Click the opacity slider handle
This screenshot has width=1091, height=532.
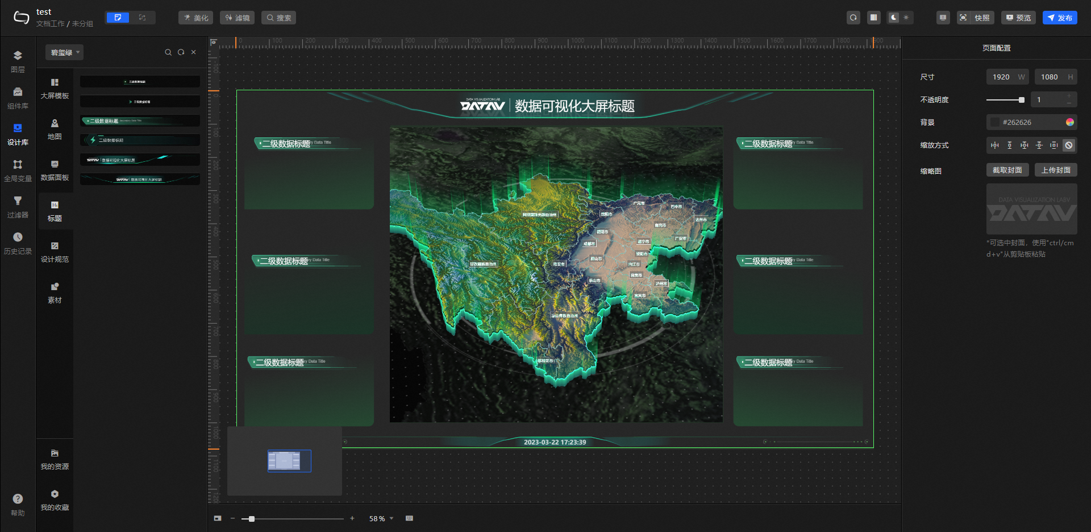point(1021,100)
